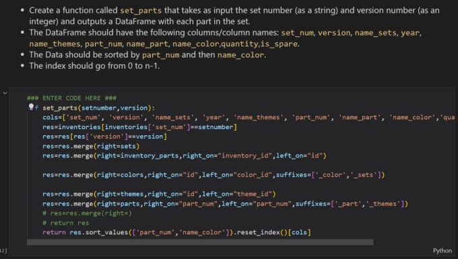Click the set_parts code term in instructions

(x=141, y=11)
